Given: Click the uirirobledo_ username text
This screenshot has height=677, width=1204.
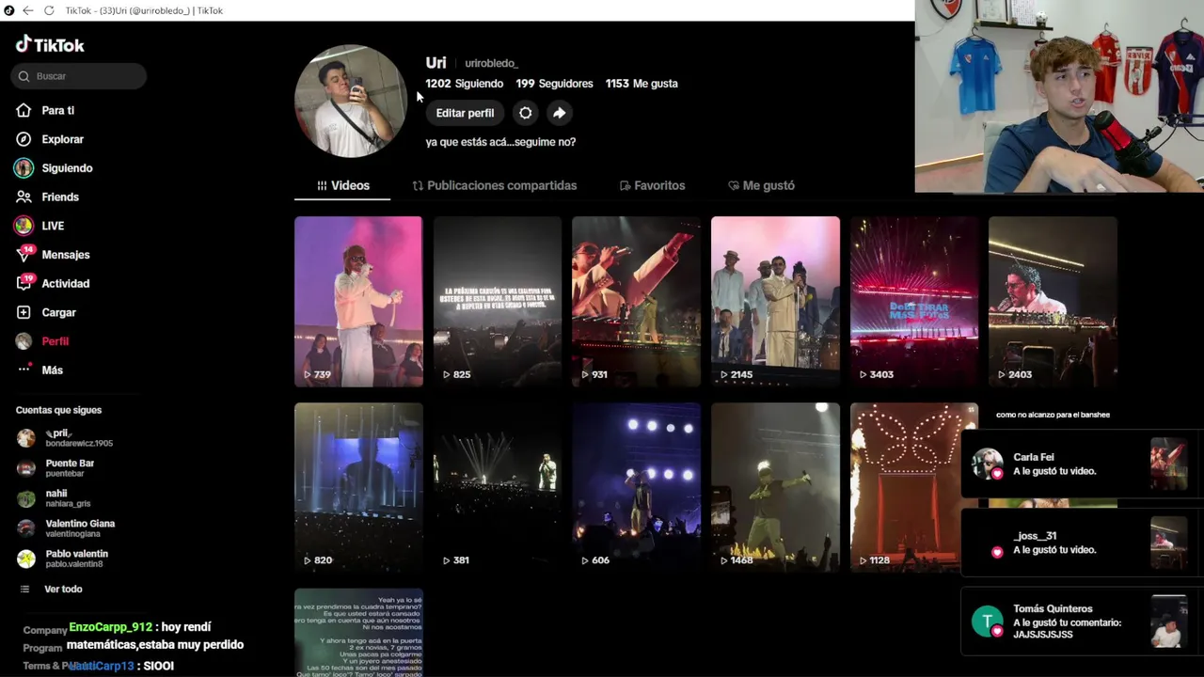Looking at the screenshot, I should tap(491, 63).
